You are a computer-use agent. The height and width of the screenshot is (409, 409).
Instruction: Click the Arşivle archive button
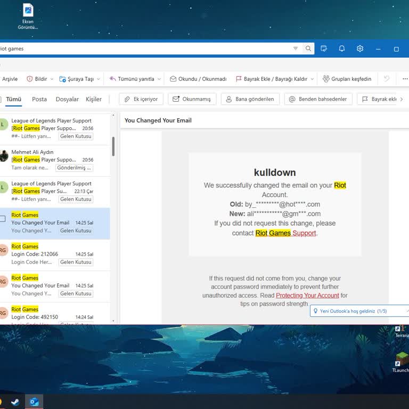click(x=10, y=79)
